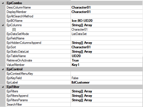Viewport: 143px width, 107px height.
Task: Collapse the EpiFilter category
Action: pyautogui.click(x=3, y=87)
